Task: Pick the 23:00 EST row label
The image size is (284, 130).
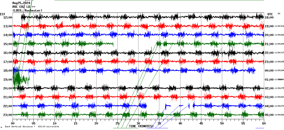Action: coord(8,115)
